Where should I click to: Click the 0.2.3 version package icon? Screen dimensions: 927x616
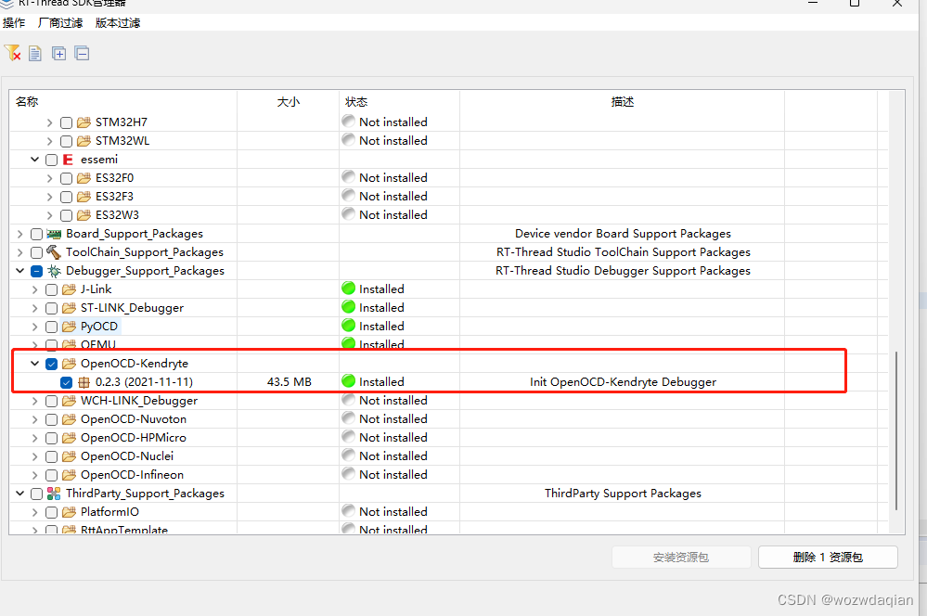84,382
